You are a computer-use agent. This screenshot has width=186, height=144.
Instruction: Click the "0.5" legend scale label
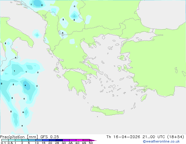tap(10, 143)
